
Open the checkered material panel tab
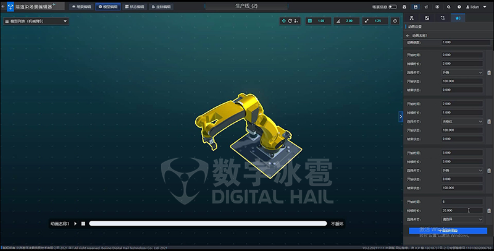(427, 18)
